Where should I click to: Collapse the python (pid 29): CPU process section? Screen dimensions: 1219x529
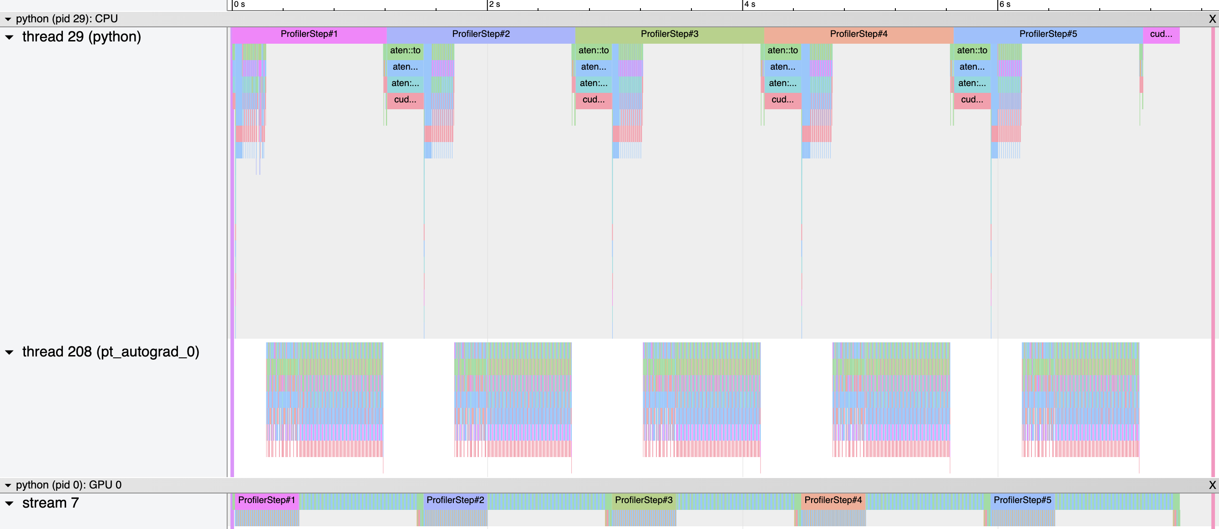[8, 19]
